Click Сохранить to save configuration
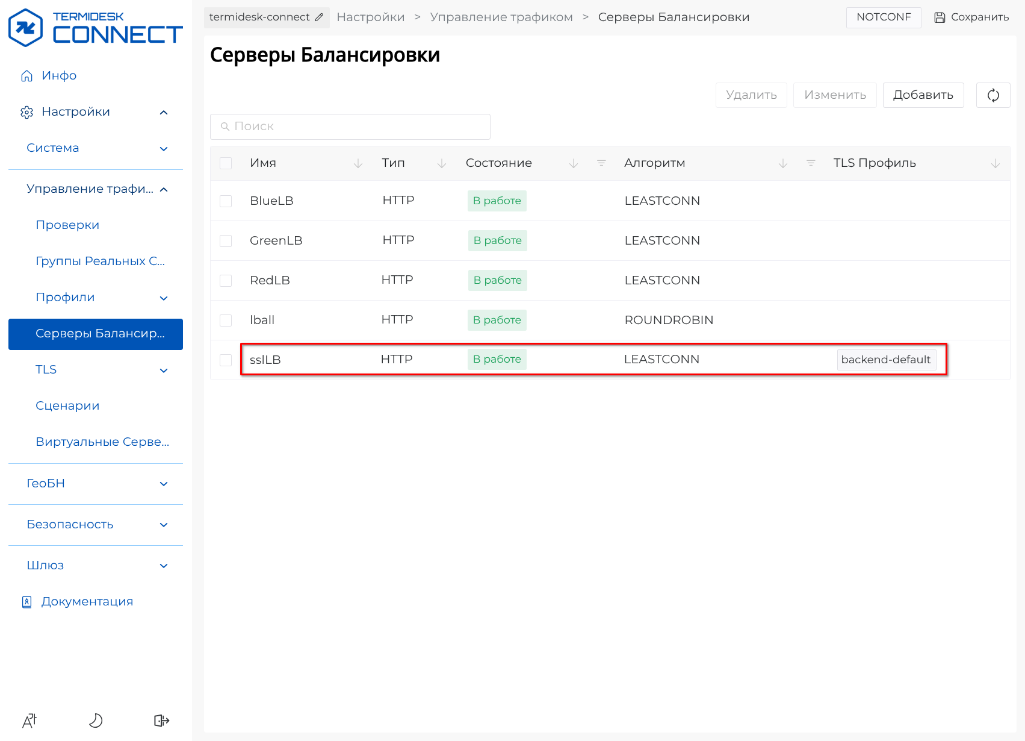1025x741 pixels. (x=971, y=17)
